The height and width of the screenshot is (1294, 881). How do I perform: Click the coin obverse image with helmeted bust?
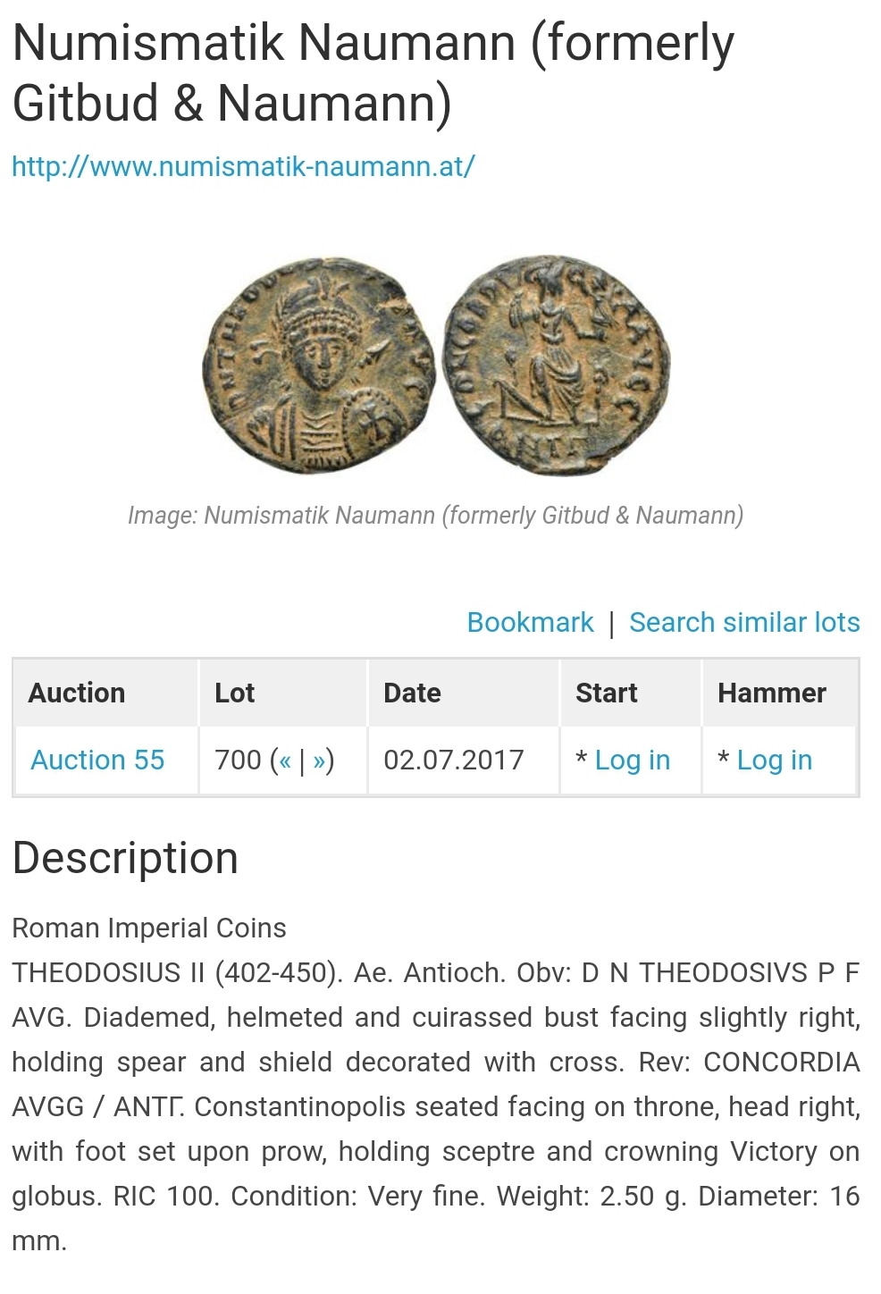pyautogui.click(x=319, y=366)
